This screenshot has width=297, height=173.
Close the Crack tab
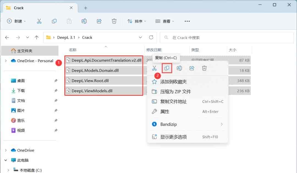pos(71,8)
